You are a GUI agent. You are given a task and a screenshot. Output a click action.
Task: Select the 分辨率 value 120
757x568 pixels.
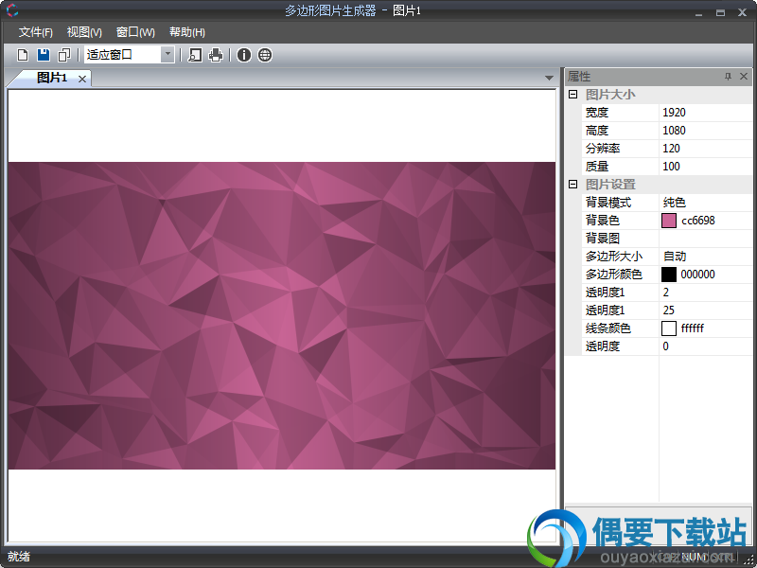[x=705, y=149]
